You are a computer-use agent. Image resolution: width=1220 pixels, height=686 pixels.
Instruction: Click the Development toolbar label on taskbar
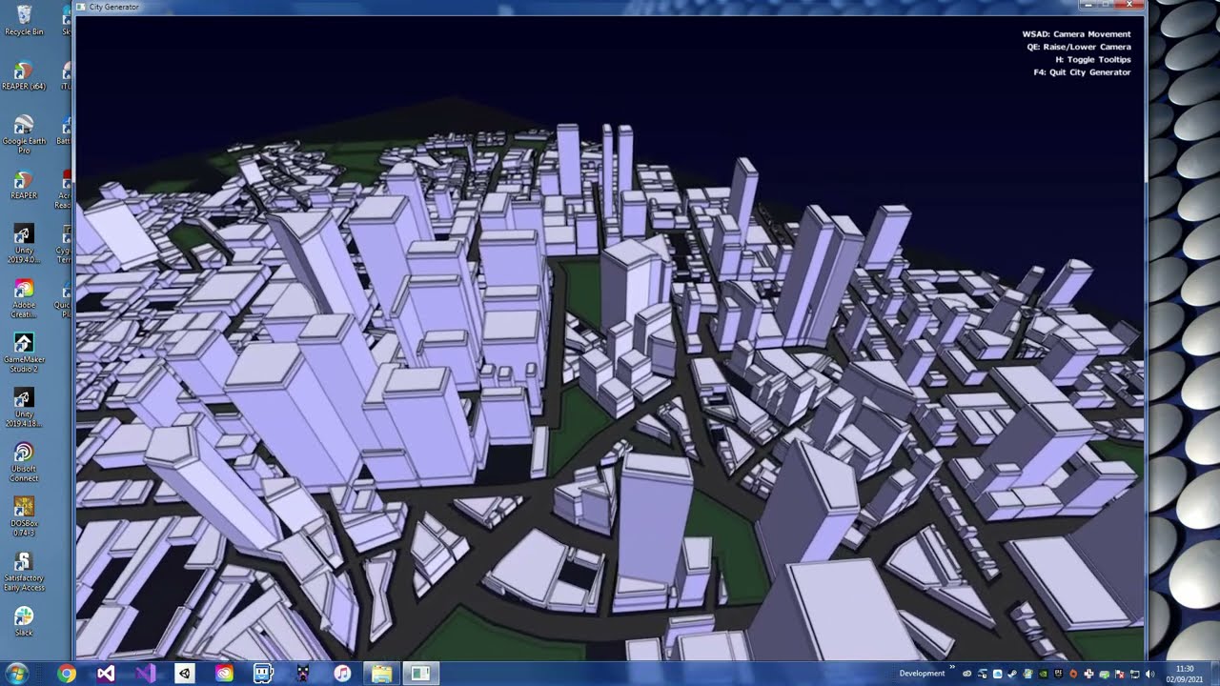tap(922, 674)
